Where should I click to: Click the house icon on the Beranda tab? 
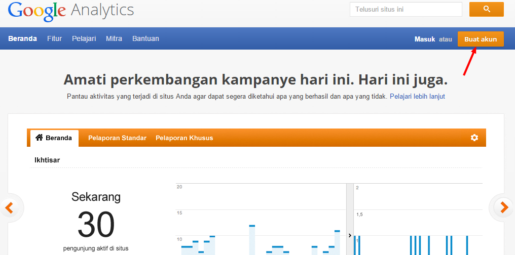click(39, 138)
